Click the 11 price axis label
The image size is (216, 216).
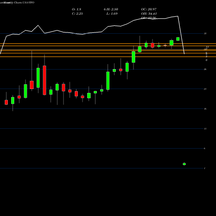point(205,129)
